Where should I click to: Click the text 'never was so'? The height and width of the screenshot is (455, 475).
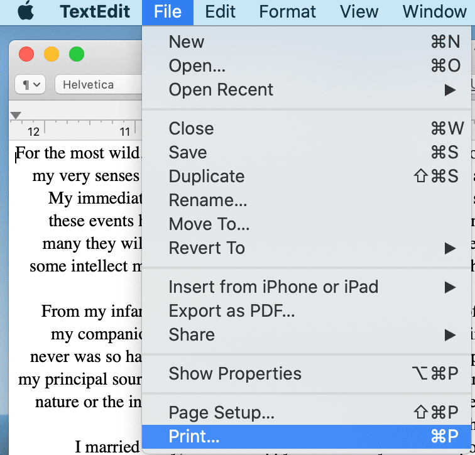point(75,357)
